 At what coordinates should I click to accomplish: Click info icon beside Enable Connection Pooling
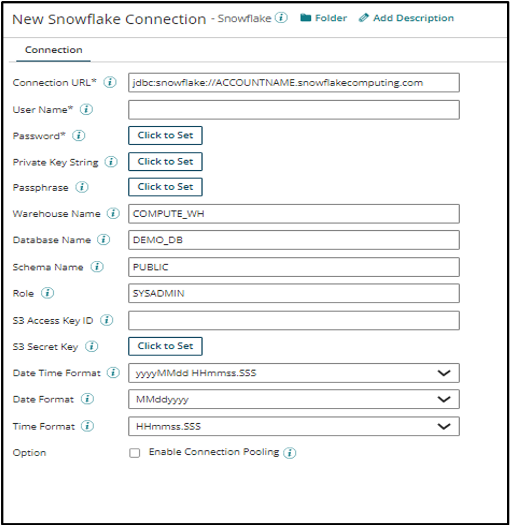pos(290,453)
